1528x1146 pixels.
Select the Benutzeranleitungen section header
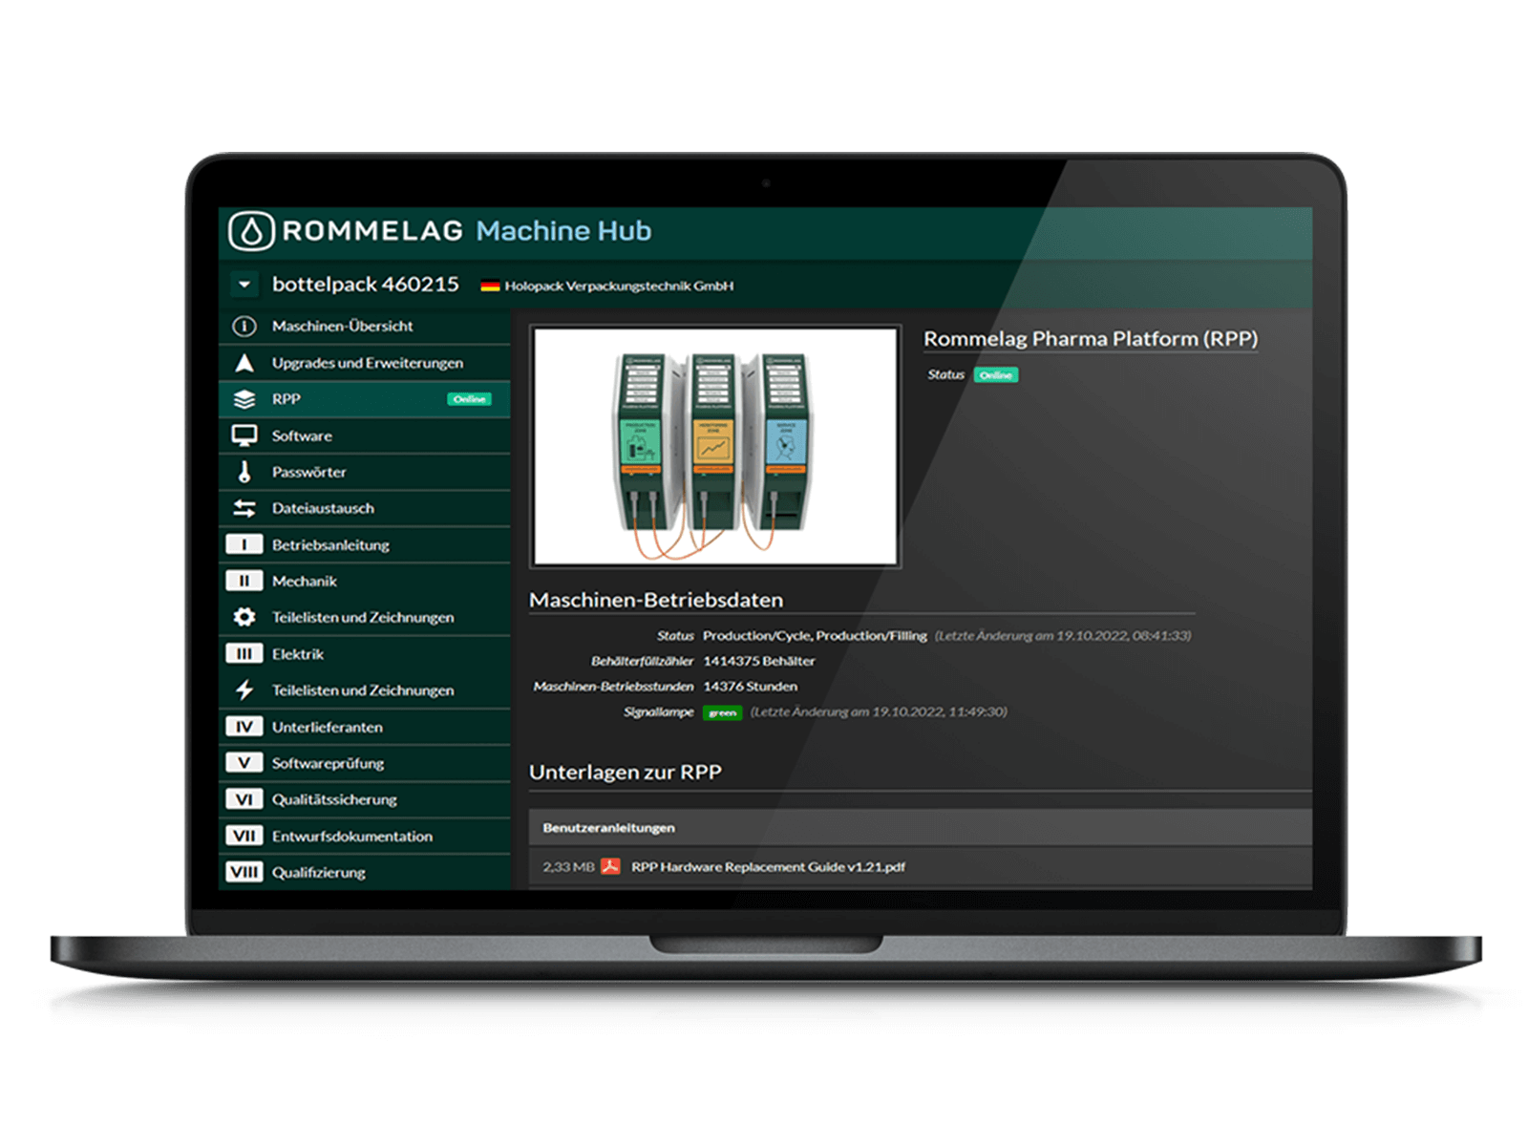click(608, 828)
